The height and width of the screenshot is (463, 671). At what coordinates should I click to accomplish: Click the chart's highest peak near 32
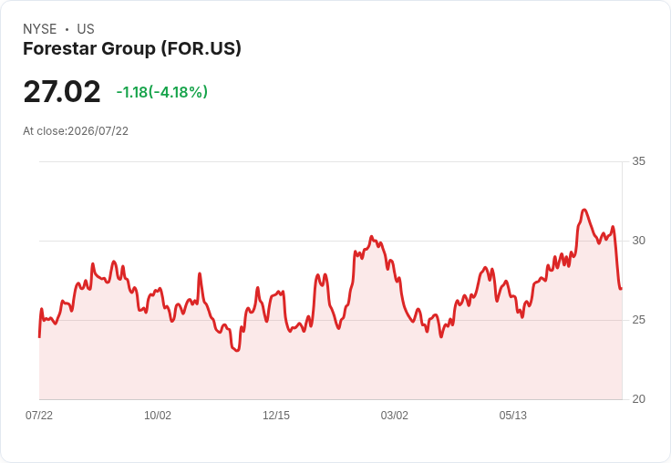click(584, 210)
